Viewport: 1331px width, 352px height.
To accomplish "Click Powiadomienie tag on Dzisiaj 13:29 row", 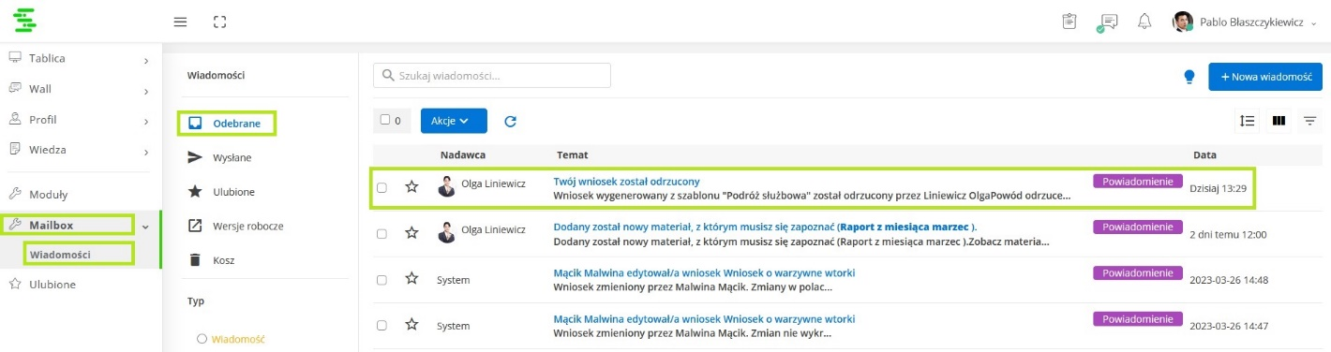I will pos(1138,181).
